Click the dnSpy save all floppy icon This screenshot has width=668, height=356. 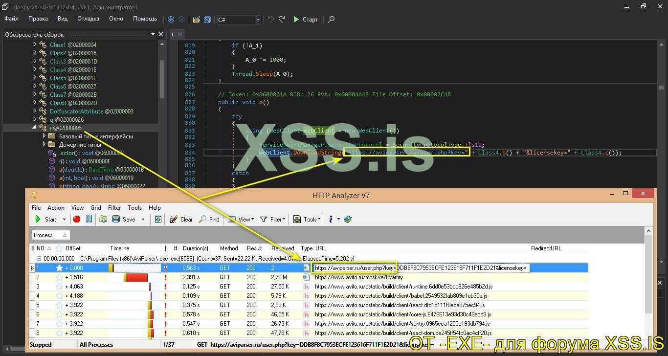tap(207, 20)
